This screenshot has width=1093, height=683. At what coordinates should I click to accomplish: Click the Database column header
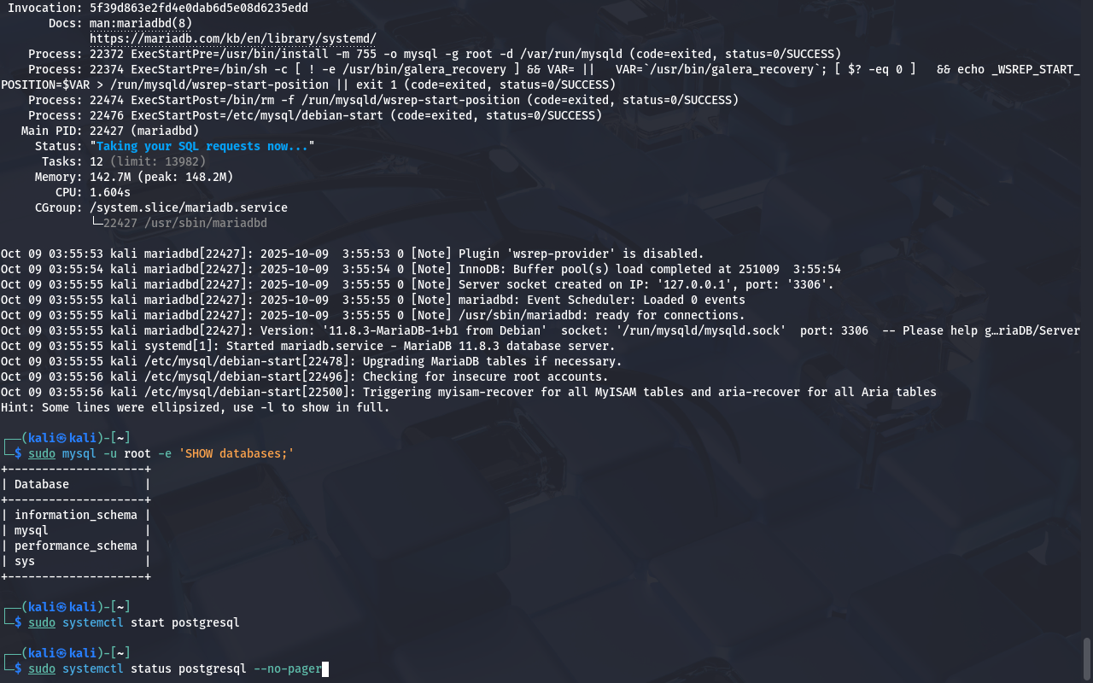tap(42, 484)
